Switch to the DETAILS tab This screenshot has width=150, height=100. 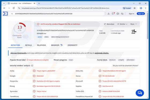28,45
